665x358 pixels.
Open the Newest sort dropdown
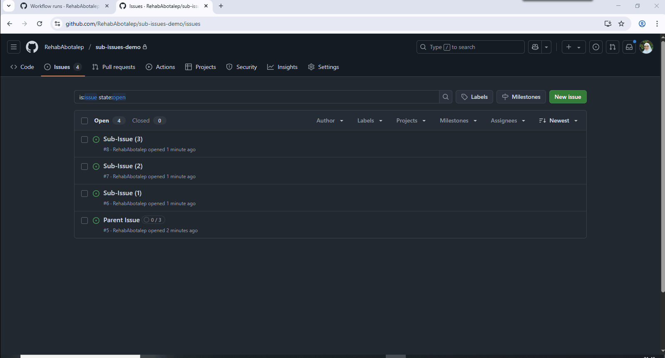pos(558,120)
